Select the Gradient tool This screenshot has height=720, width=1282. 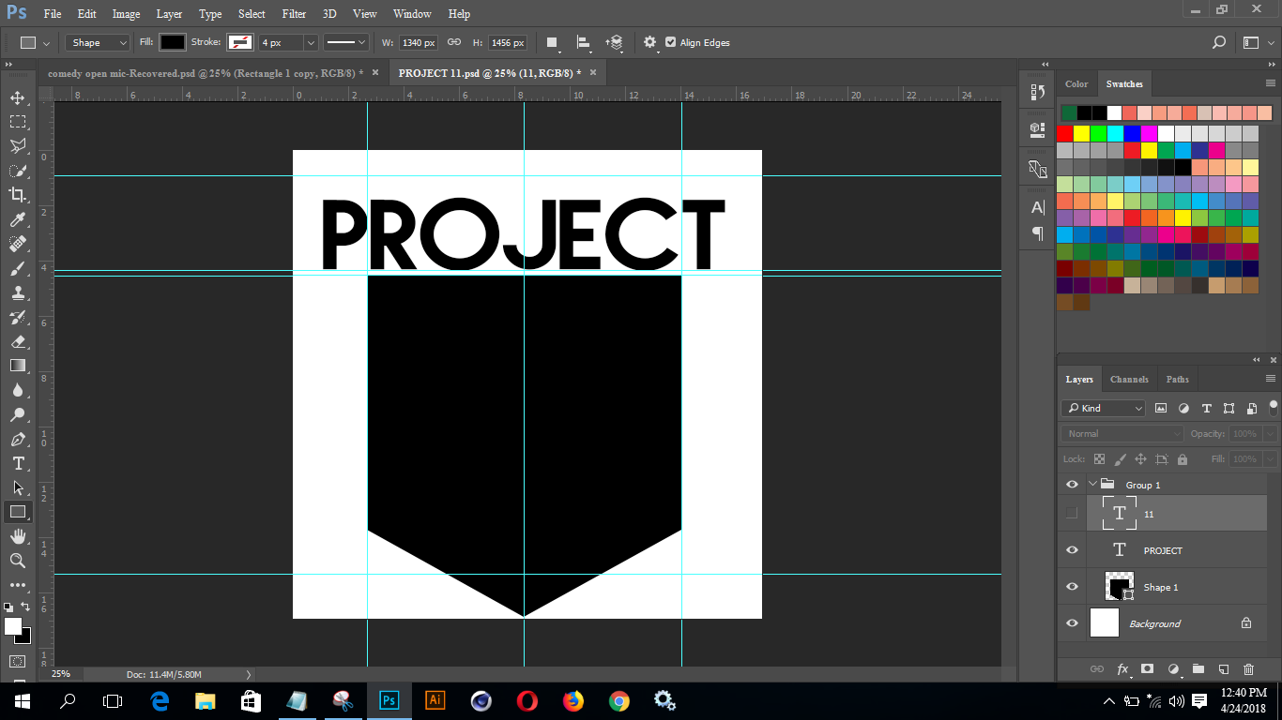pos(18,366)
